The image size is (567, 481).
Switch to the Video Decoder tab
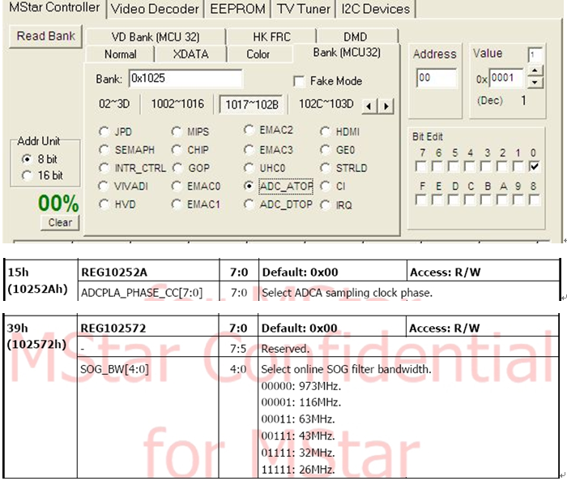(155, 9)
